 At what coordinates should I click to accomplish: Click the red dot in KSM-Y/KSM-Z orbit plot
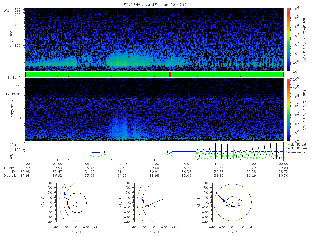point(238,206)
